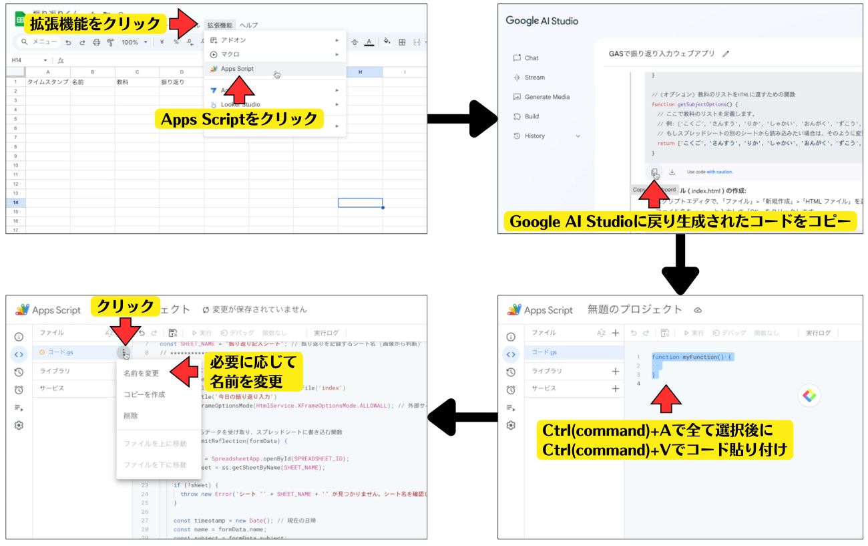Click the pencil icon beside GASで振り返り入力ウェブアプリ
This screenshot has width=868, height=546.
point(726,53)
